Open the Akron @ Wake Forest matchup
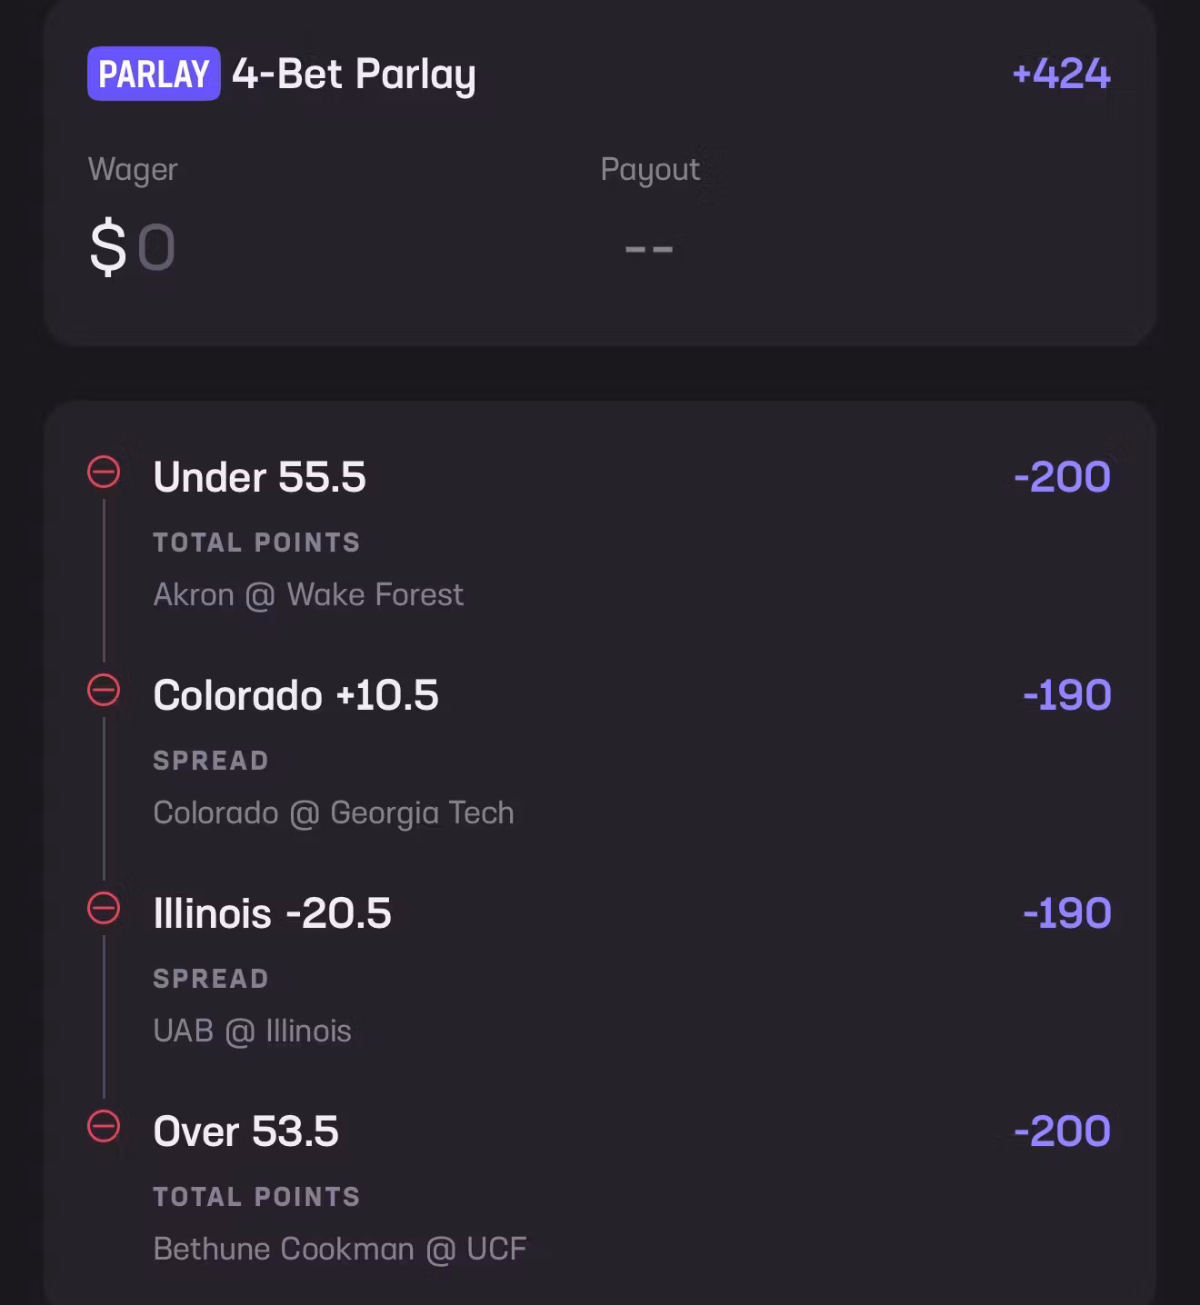Viewport: 1200px width, 1305px height. coord(308,595)
